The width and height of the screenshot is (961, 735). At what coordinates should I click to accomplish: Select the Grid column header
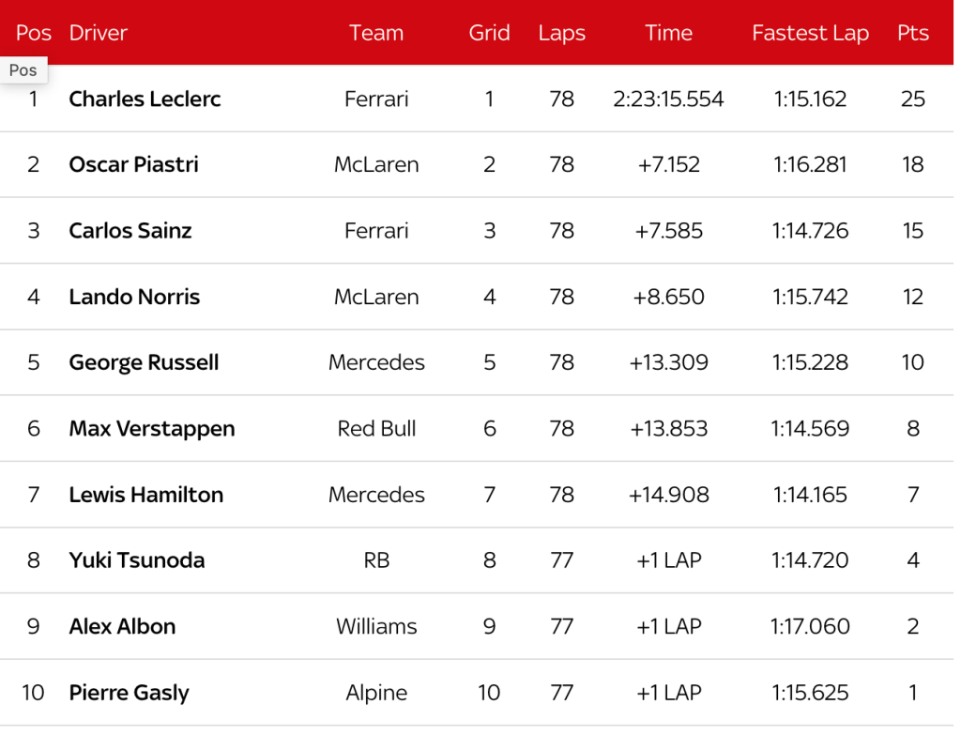tap(489, 33)
